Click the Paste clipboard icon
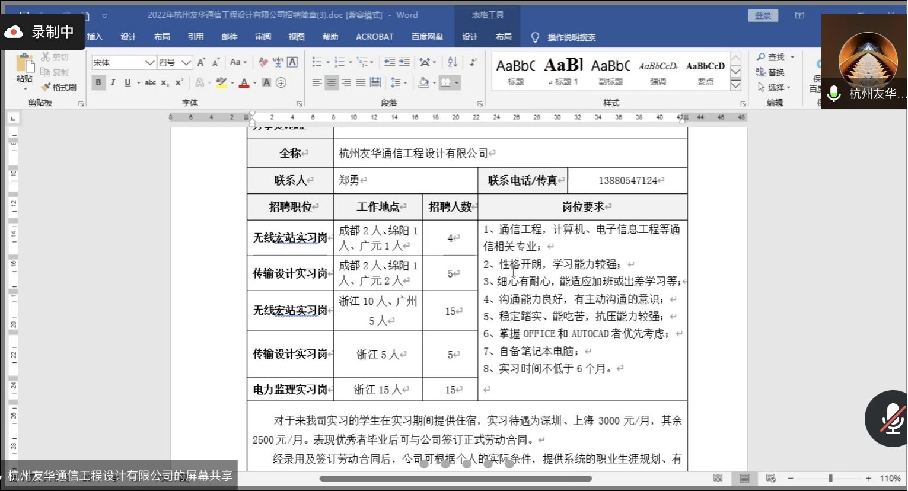908x491 pixels. pyautogui.click(x=24, y=63)
